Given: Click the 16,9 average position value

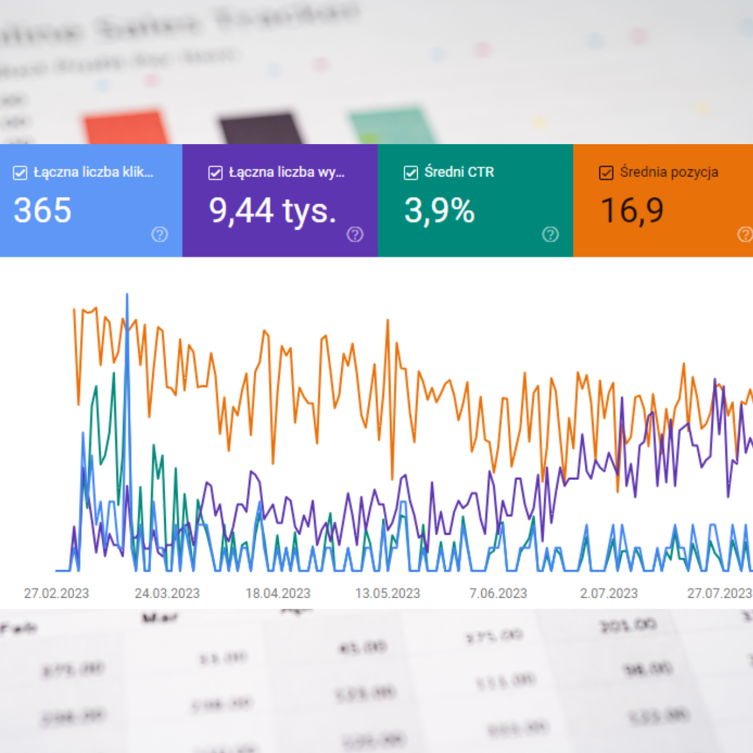Looking at the screenshot, I should click(x=632, y=211).
